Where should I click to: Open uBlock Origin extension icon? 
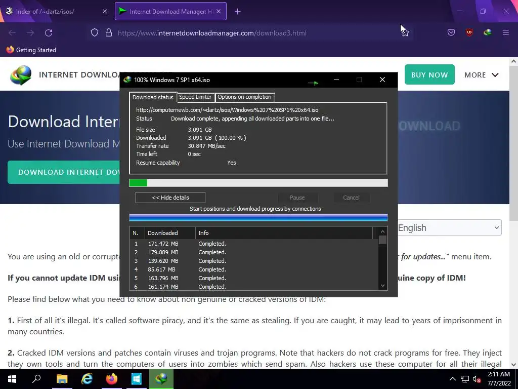point(469,32)
